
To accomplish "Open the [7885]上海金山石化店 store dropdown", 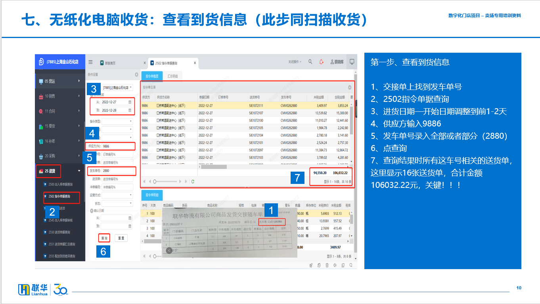I will (117, 87).
